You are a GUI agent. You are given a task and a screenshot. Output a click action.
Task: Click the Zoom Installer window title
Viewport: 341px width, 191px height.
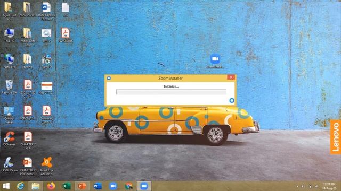coord(170,78)
